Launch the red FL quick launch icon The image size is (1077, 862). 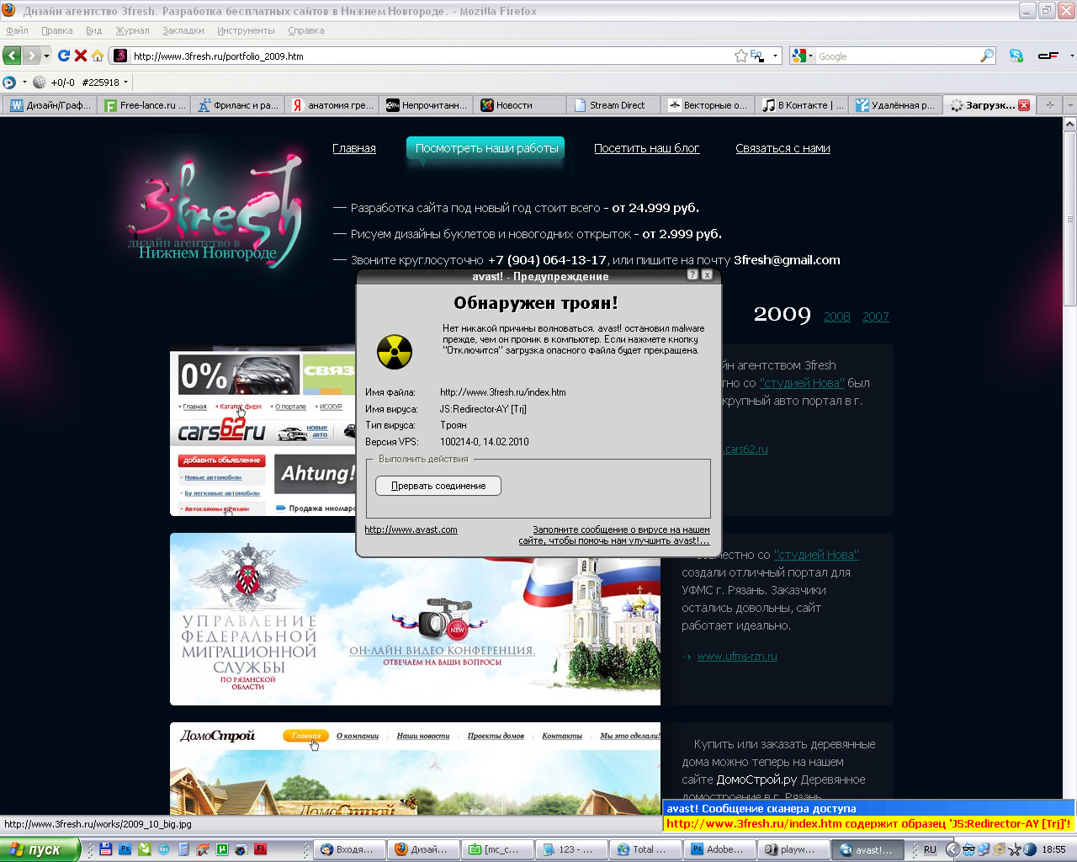[x=261, y=849]
